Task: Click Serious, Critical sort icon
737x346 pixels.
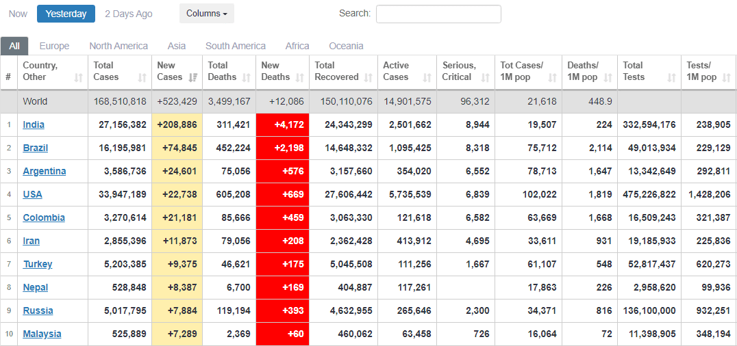Action: (x=485, y=78)
